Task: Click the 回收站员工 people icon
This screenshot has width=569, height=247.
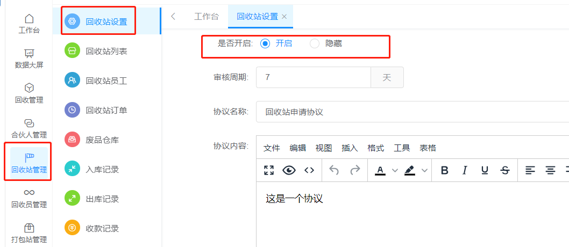Action: (x=72, y=80)
